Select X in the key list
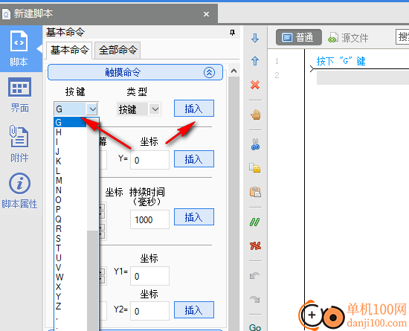The height and width of the screenshot is (331, 409). pyautogui.click(x=70, y=286)
